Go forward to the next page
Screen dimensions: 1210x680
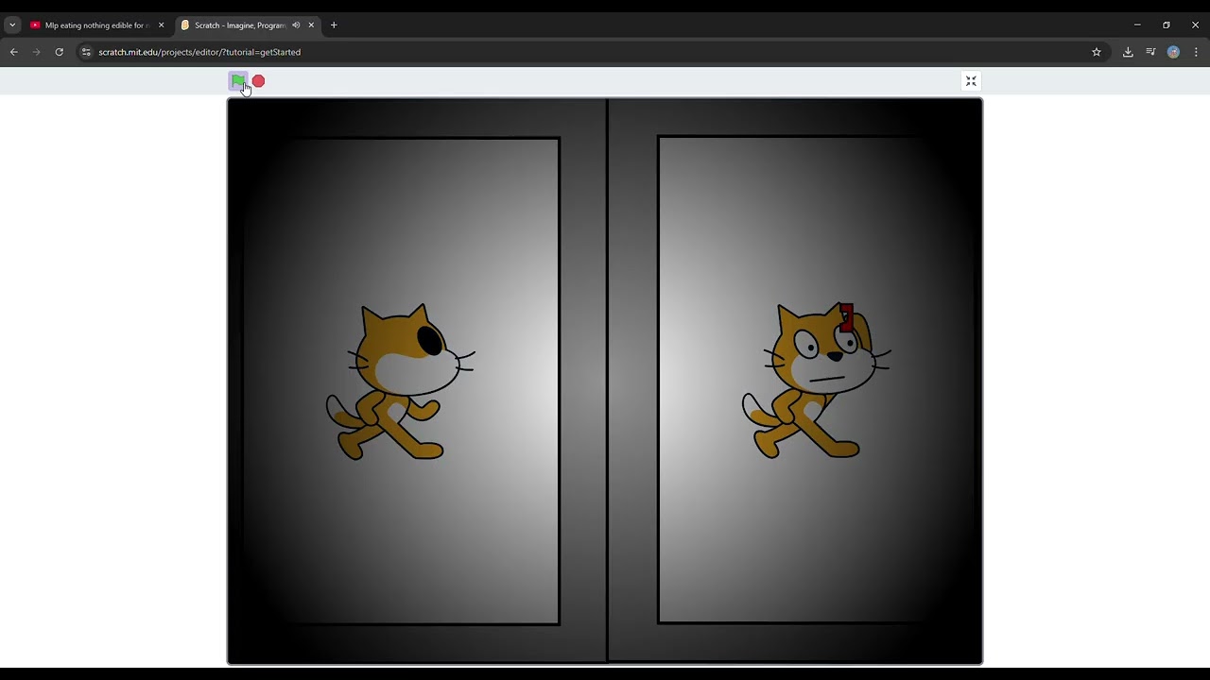tap(37, 52)
